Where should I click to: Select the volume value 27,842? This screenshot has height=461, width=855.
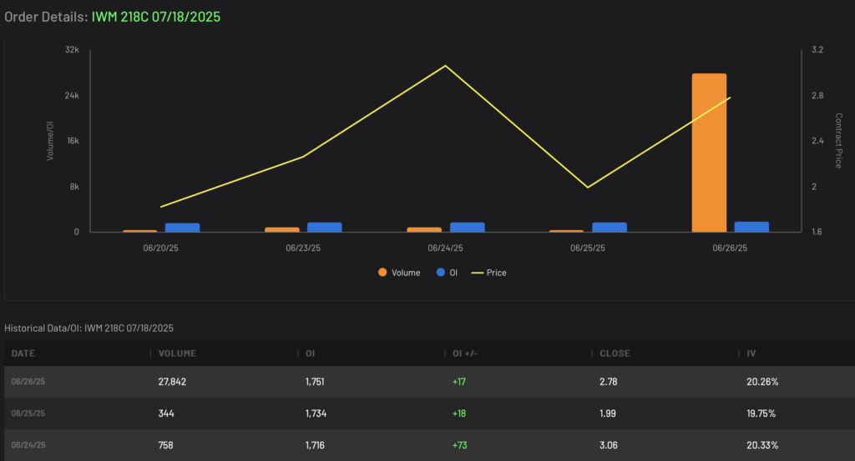172,382
